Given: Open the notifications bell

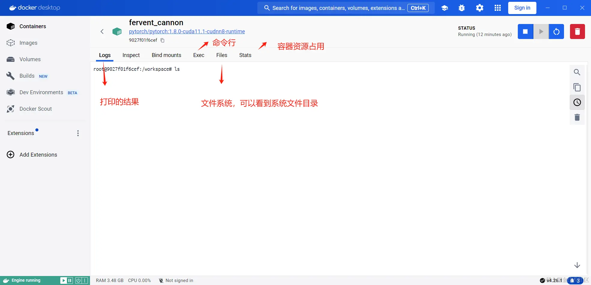Looking at the screenshot, I should point(575,280).
